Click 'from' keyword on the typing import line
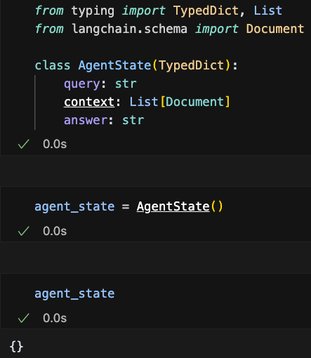 (49, 11)
